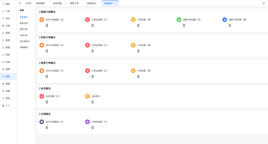Open 充值记录 in submenu
268x144 pixels.
click(24, 35)
